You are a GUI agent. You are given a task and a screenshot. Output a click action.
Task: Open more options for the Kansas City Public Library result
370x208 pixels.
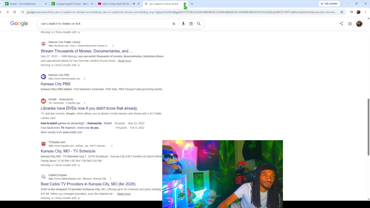[113, 46]
